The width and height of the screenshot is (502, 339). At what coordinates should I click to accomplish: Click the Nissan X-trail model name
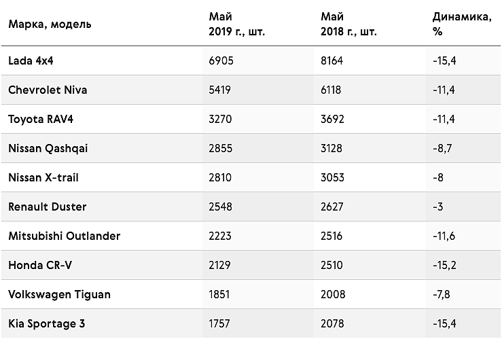[43, 177]
